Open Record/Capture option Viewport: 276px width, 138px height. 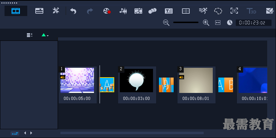[x=107, y=11]
